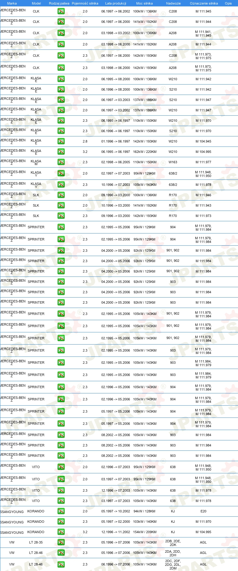The width and height of the screenshot is (238, 571).
Task: Select production years 12.1996 -> 11.2002
Action: pyautogui.click(x=116, y=532)
